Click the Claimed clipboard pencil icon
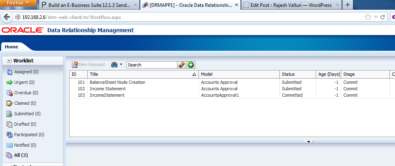 (x=10, y=103)
